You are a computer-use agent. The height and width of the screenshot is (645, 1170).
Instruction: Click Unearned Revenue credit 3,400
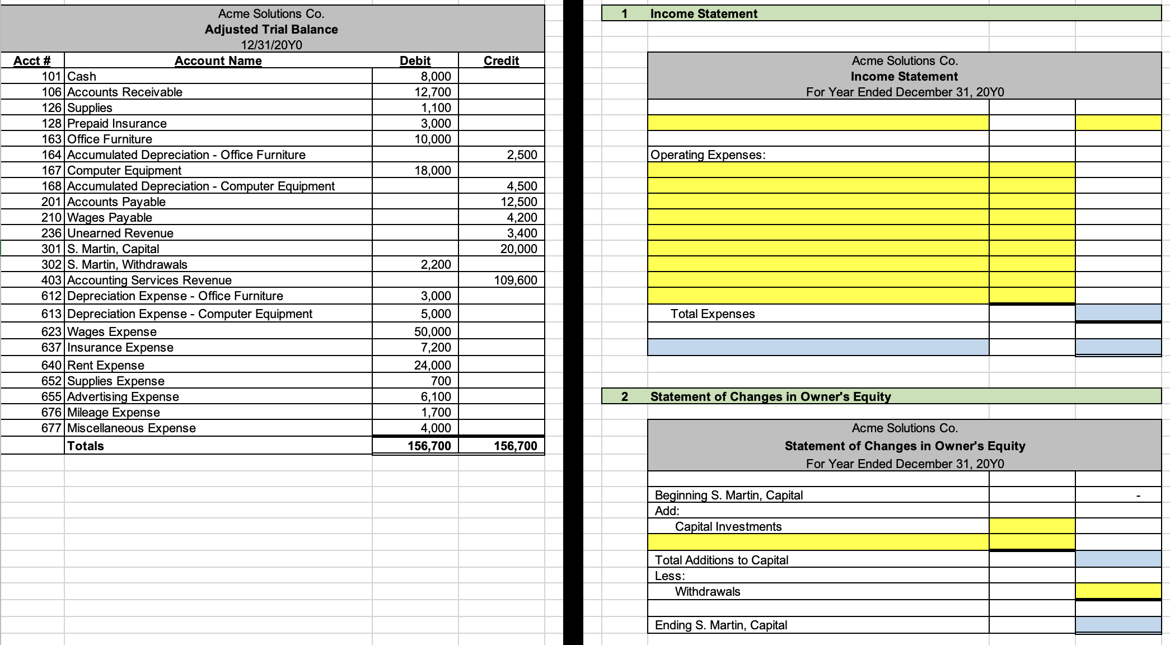[502, 233]
